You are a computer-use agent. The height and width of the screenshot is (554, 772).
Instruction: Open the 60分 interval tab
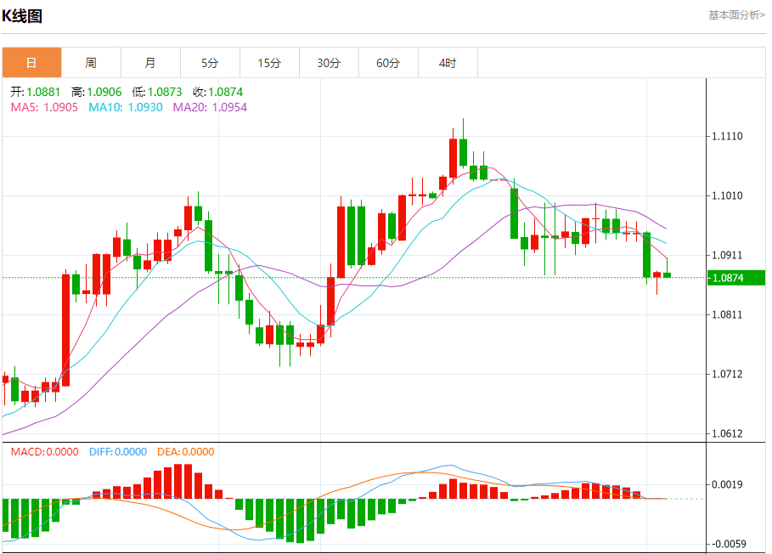388,63
